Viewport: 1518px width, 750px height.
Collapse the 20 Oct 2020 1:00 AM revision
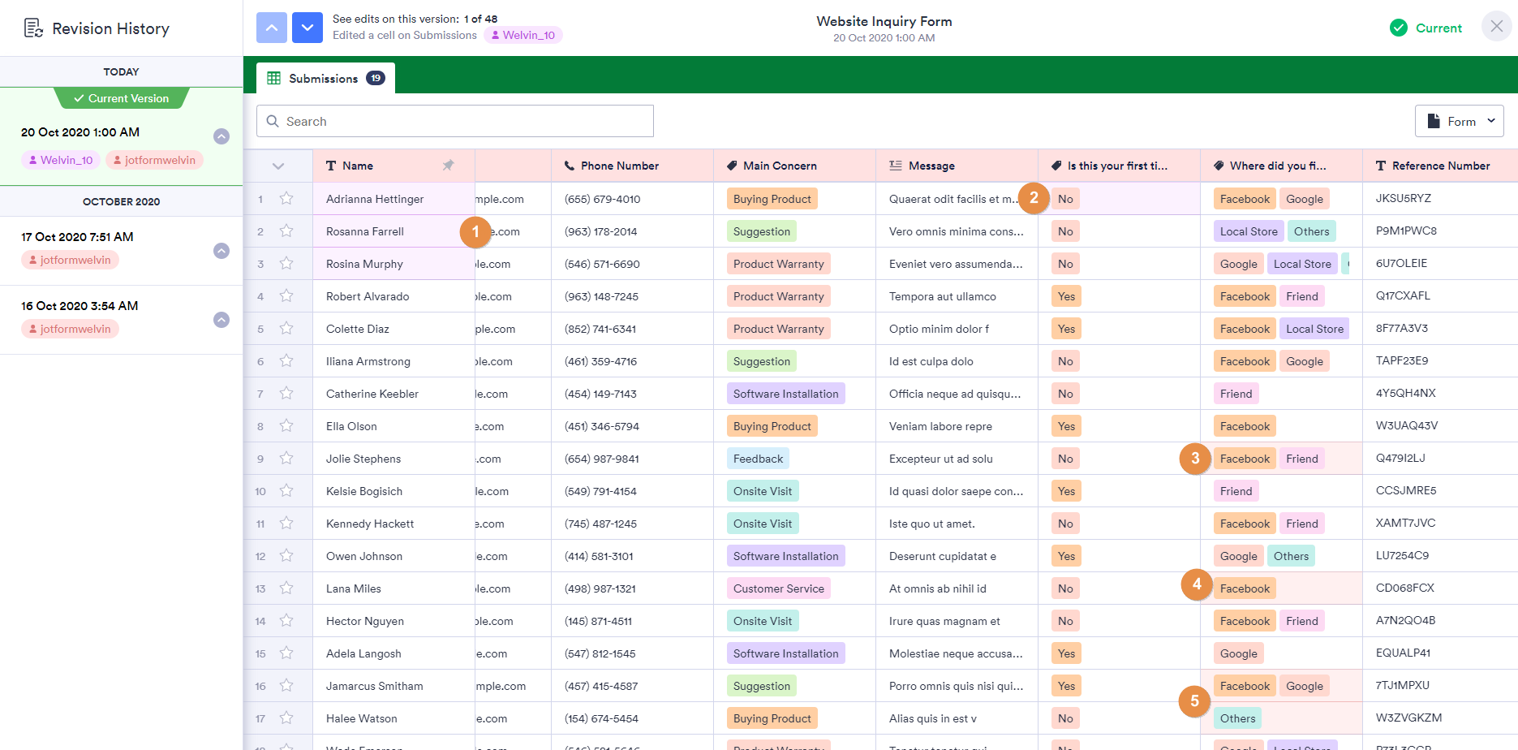(221, 136)
